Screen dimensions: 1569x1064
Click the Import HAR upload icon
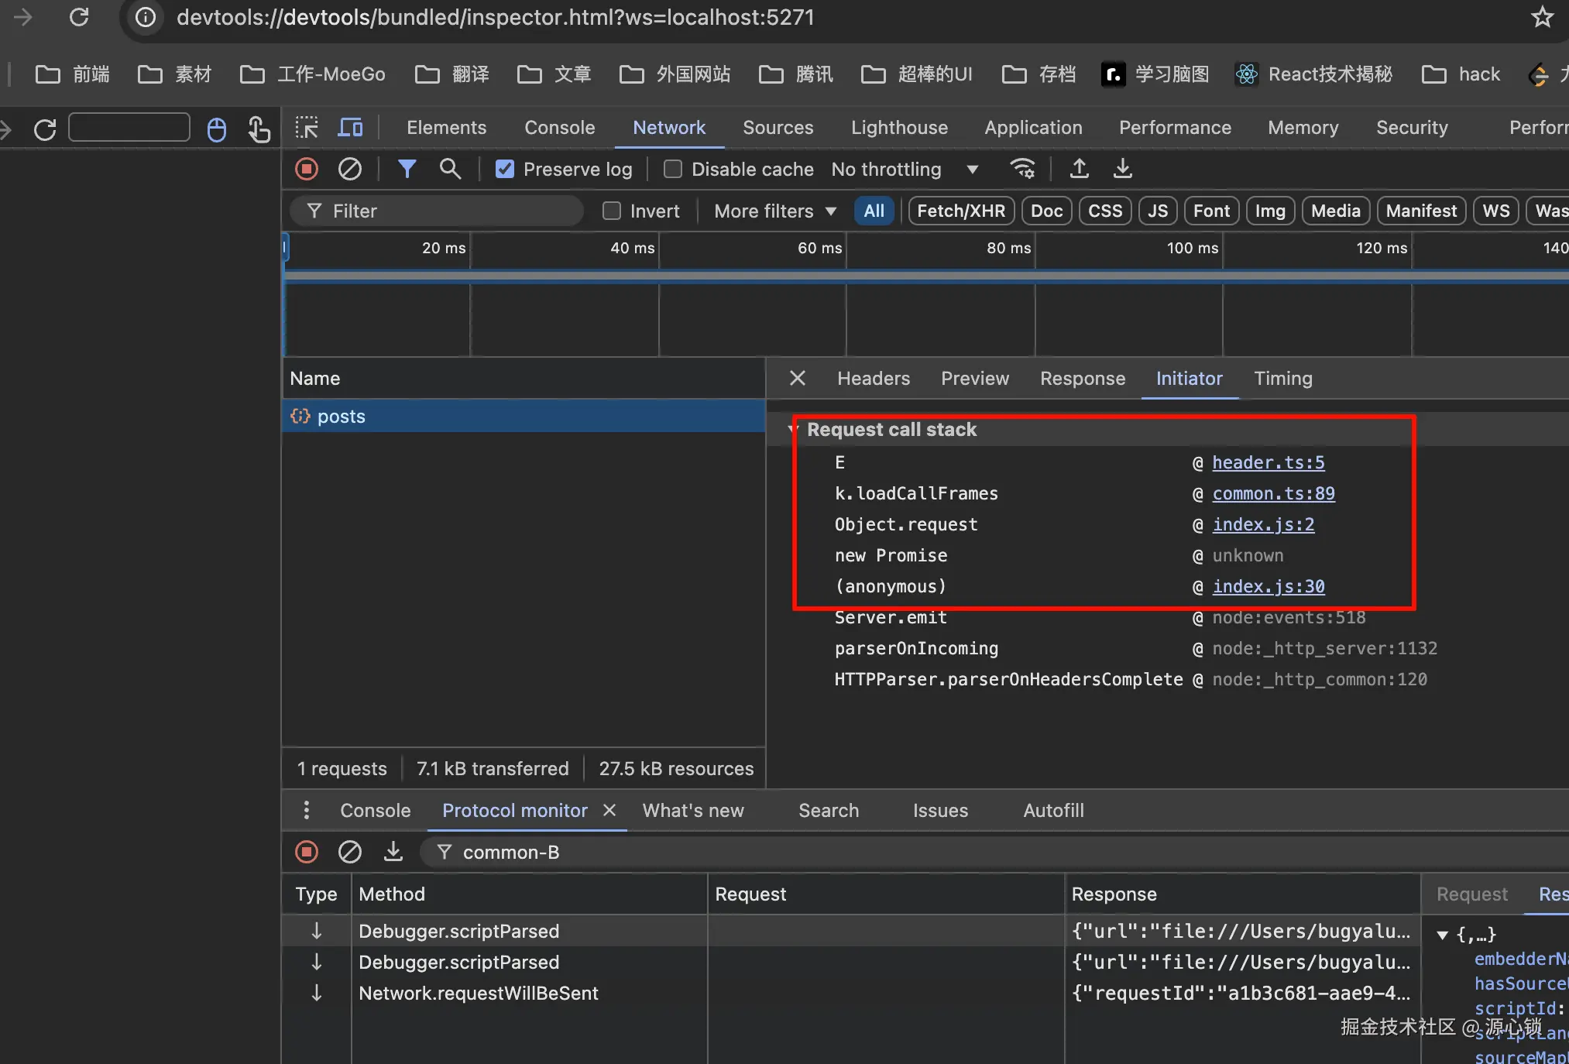pyautogui.click(x=1079, y=169)
